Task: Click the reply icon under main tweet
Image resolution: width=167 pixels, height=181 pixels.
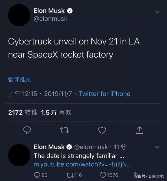Action: click(x=27, y=130)
